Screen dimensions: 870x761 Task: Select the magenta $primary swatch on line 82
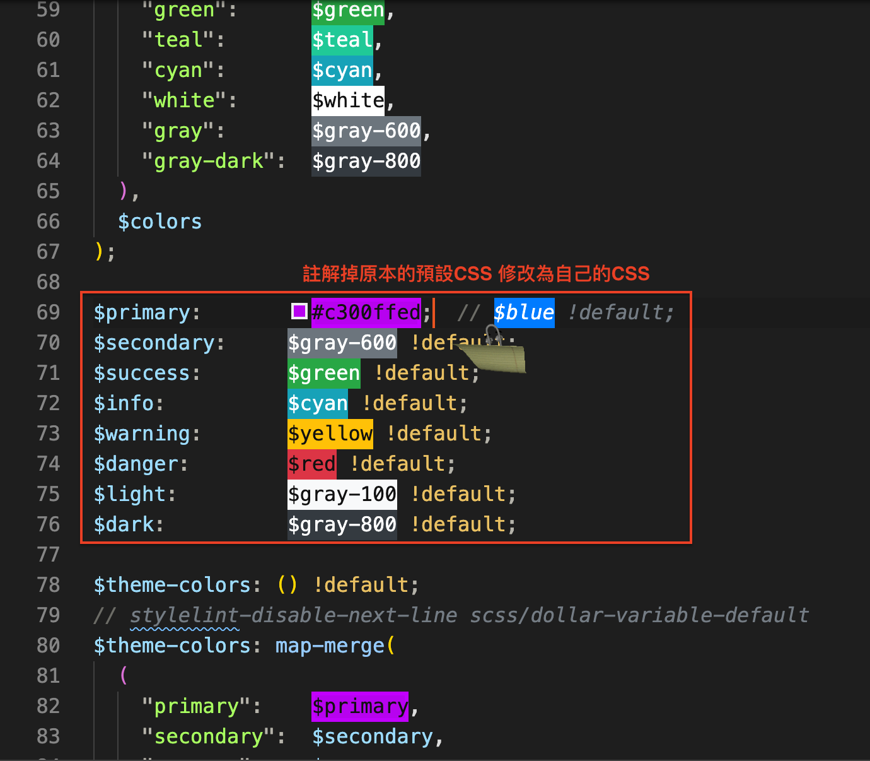pos(359,706)
